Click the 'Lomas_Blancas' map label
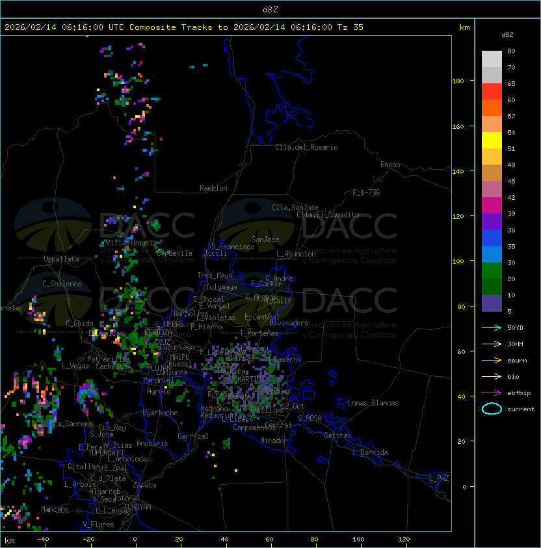The image size is (541, 548). click(x=373, y=403)
